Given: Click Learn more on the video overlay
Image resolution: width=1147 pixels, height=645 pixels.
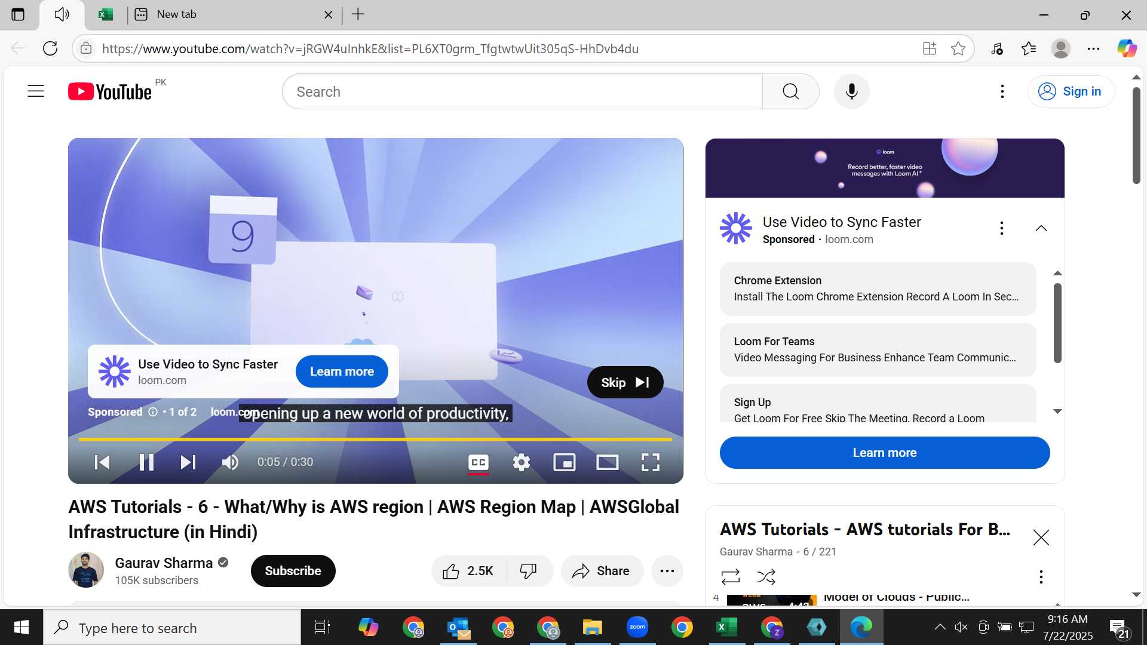Looking at the screenshot, I should [342, 371].
